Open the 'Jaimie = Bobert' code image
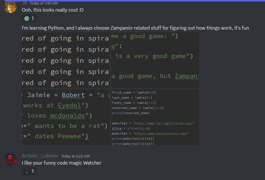The image size is (265, 180). [x=66, y=117]
